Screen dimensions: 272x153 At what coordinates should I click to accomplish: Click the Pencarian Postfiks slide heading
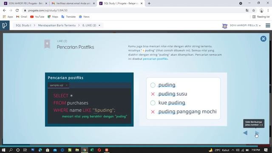coord(76,47)
